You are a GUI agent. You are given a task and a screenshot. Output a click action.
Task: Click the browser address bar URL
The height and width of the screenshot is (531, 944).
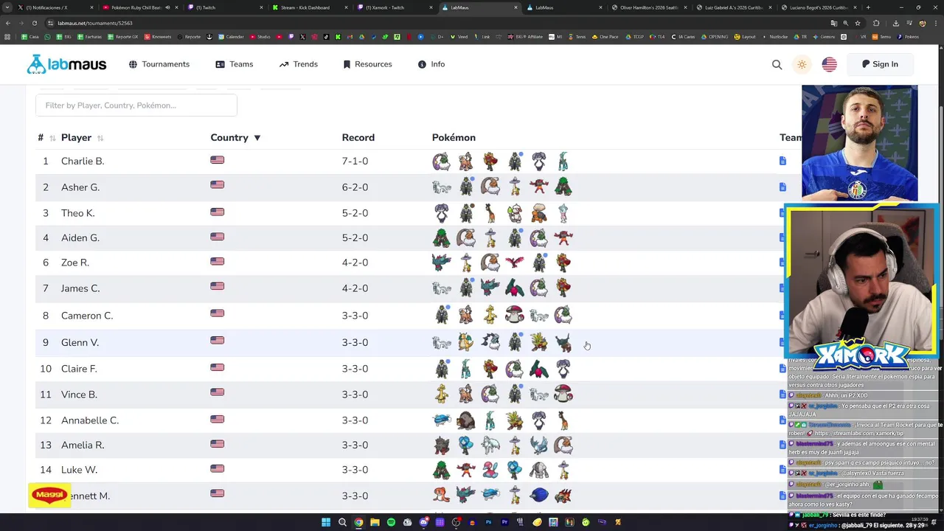coord(94,23)
